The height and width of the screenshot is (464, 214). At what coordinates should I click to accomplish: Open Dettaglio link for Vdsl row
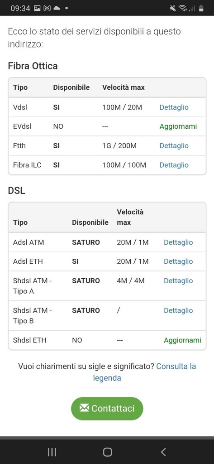click(174, 107)
